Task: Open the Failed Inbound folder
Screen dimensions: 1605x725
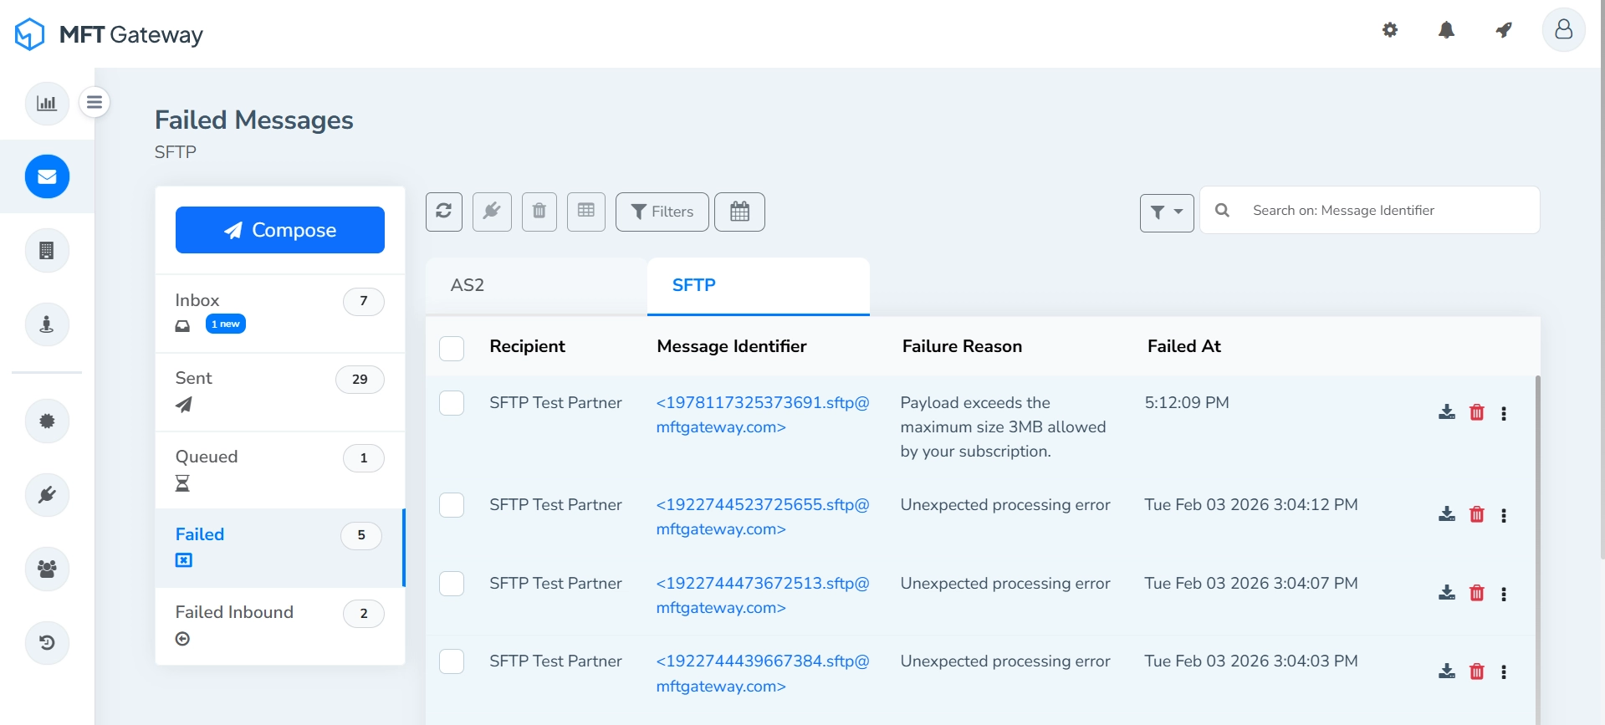Action: click(280, 626)
